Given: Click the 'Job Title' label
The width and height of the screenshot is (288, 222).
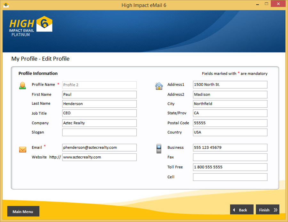Looking at the screenshot, I should click(39, 113).
